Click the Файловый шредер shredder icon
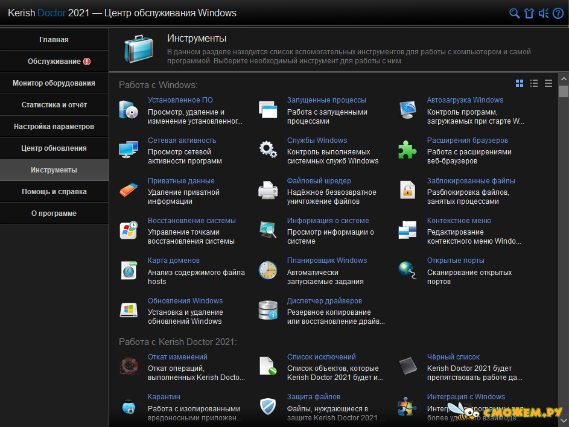 [x=268, y=190]
